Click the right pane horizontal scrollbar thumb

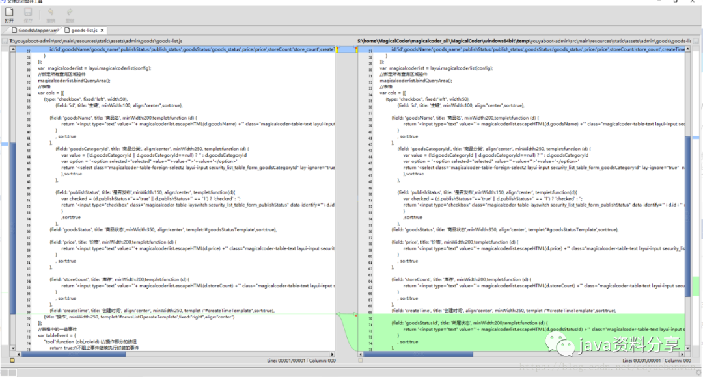(x=418, y=354)
